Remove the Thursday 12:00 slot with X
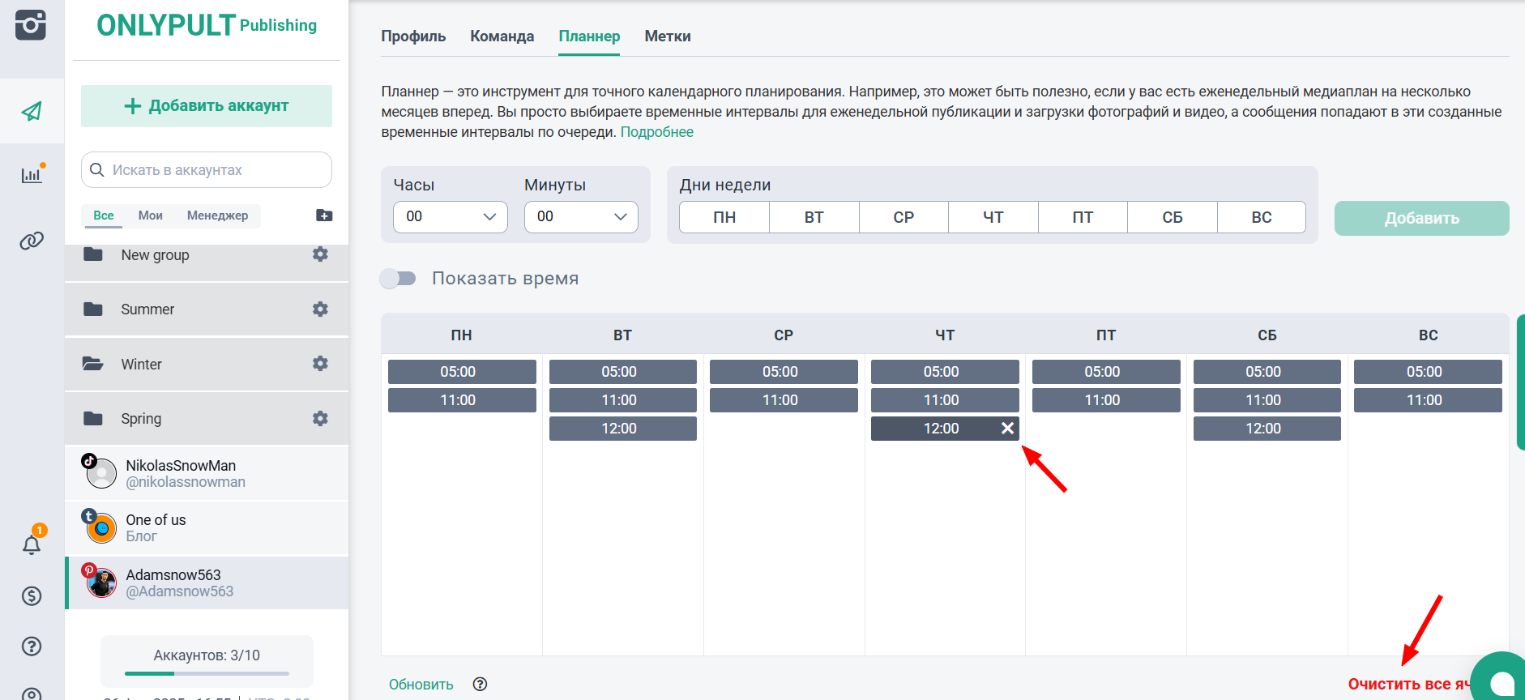Viewport: 1525px width, 700px height. (x=1007, y=429)
